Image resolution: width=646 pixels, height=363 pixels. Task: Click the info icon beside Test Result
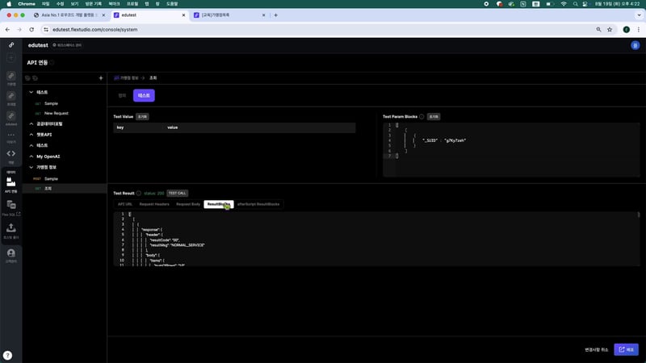click(x=138, y=194)
